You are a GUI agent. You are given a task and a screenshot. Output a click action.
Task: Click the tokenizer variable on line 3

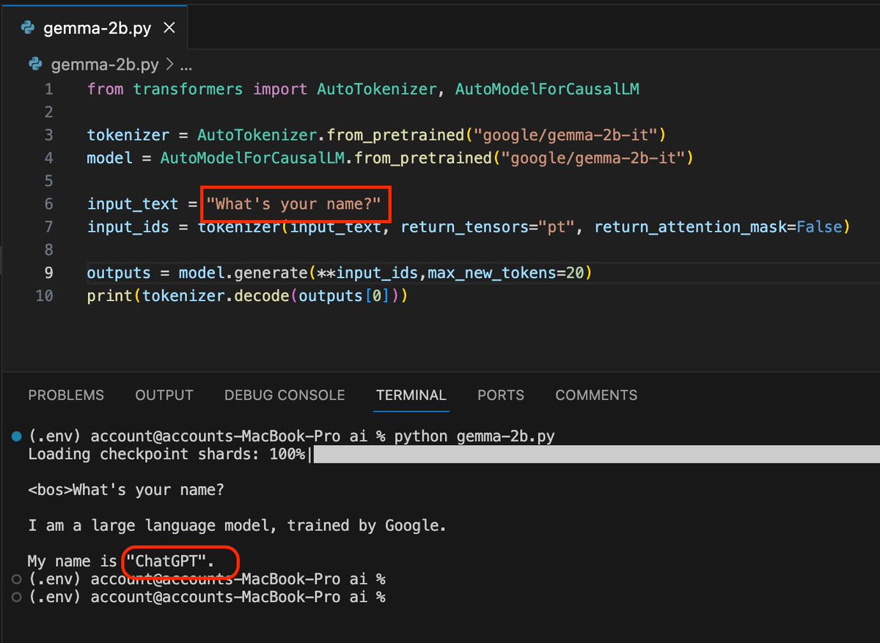[128, 136]
